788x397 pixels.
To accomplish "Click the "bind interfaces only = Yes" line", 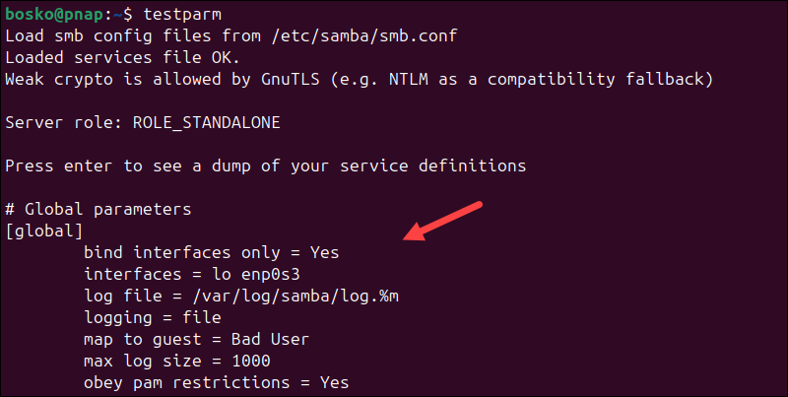I will pyautogui.click(x=211, y=252).
